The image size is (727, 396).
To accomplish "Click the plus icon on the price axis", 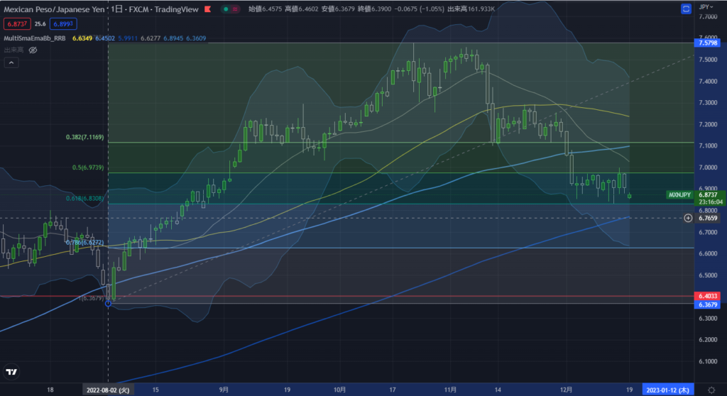I will point(688,218).
